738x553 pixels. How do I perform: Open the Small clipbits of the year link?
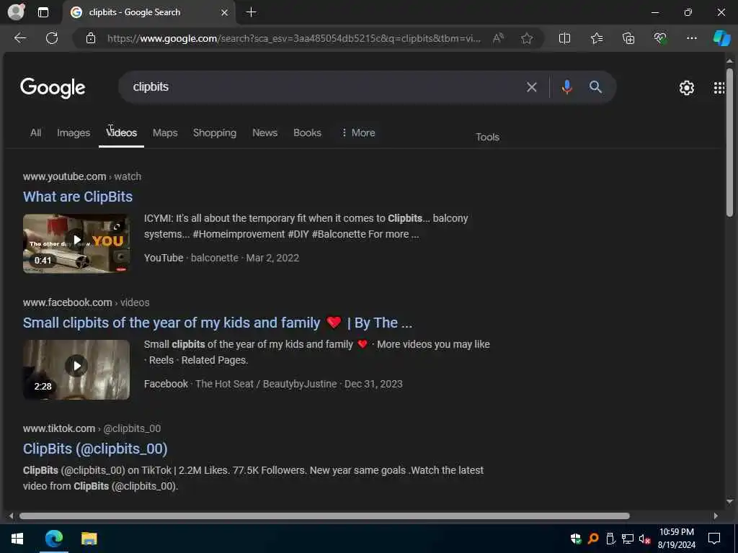(218, 323)
